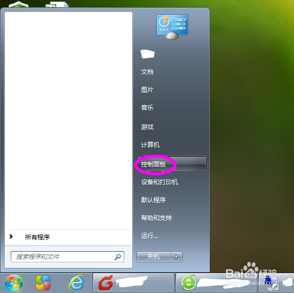Open the 运行... dialog
The width and height of the screenshot is (294, 293).
click(149, 235)
